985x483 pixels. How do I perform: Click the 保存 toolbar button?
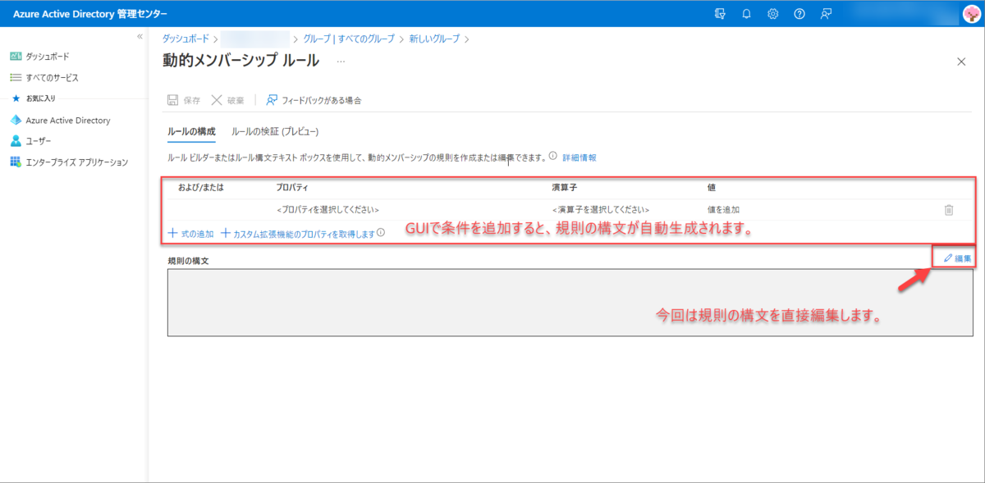tap(184, 100)
